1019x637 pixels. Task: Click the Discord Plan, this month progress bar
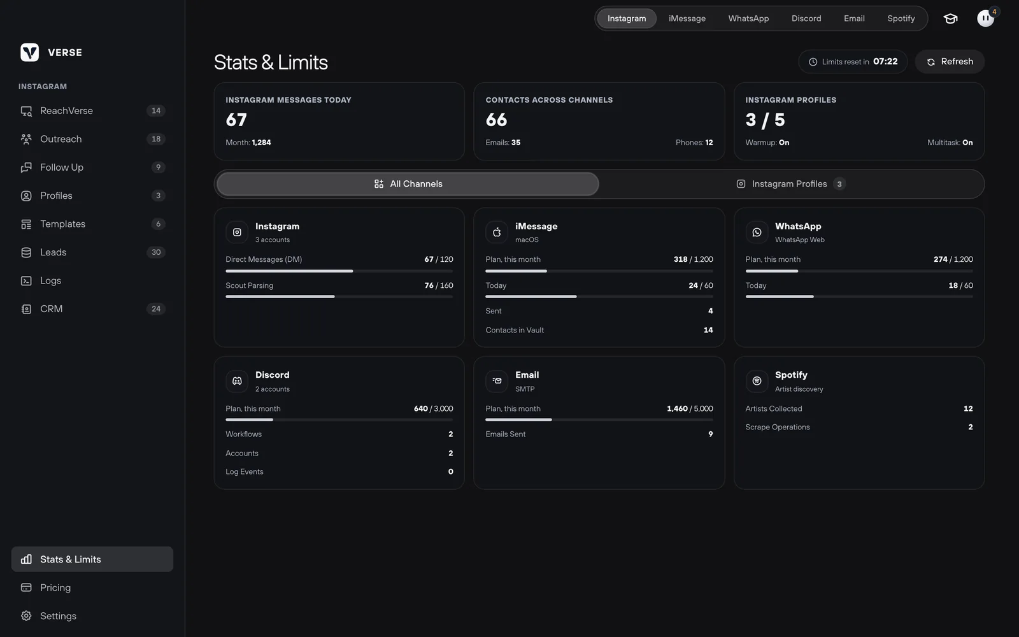[339, 420]
